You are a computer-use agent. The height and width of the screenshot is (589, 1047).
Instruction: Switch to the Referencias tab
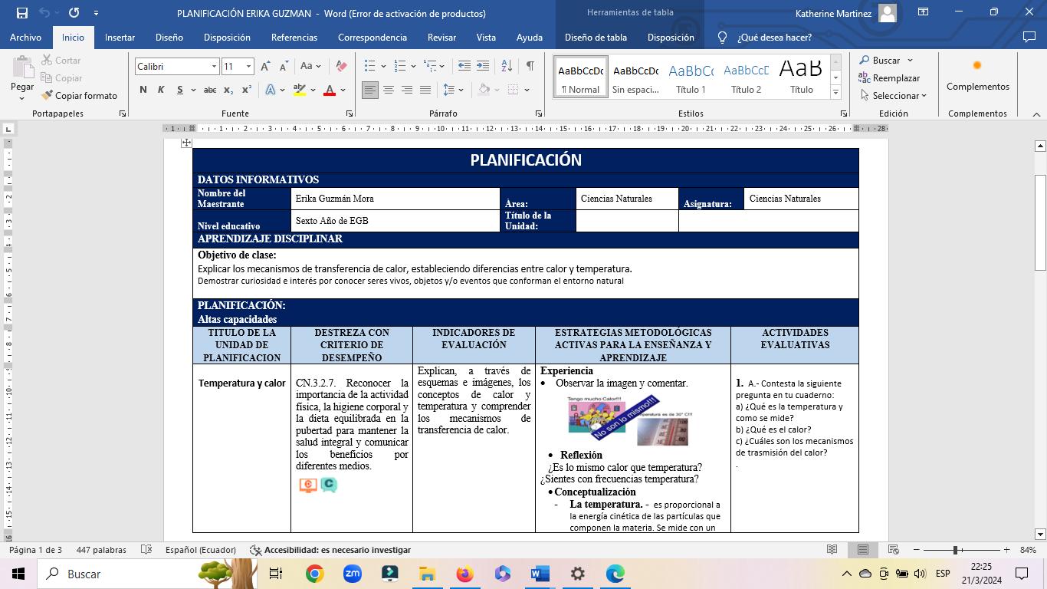point(294,38)
